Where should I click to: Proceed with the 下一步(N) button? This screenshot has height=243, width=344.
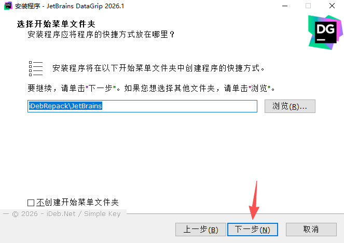253,230
